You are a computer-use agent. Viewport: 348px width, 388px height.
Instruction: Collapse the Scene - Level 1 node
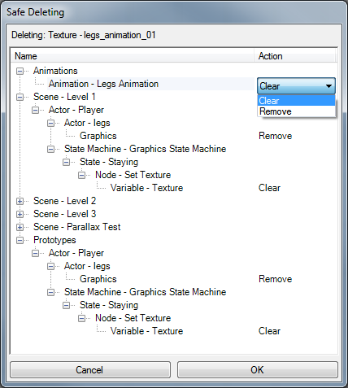[x=20, y=98]
